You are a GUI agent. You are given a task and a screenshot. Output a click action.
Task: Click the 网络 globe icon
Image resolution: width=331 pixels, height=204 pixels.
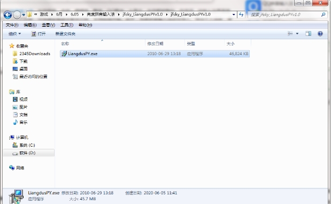pos(12,168)
